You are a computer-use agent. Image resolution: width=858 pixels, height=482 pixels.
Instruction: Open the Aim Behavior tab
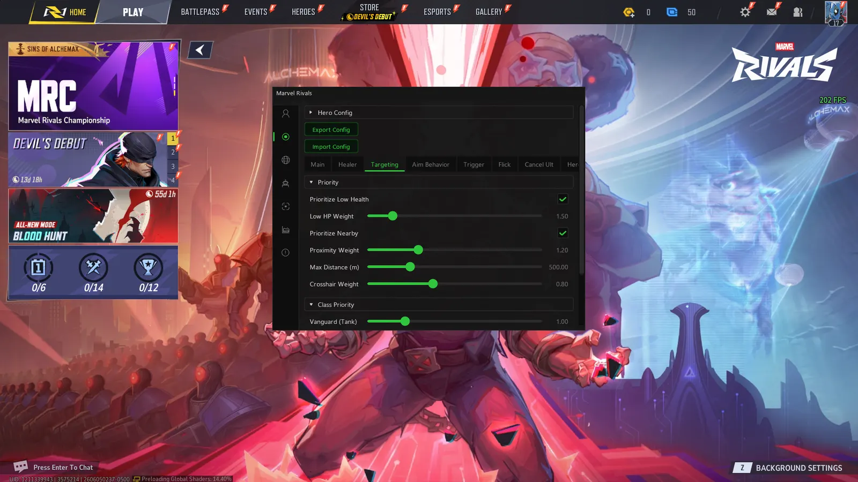click(431, 164)
